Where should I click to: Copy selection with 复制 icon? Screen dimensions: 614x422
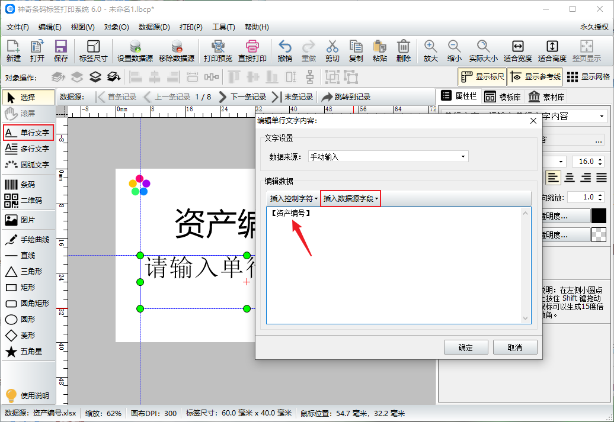(356, 51)
